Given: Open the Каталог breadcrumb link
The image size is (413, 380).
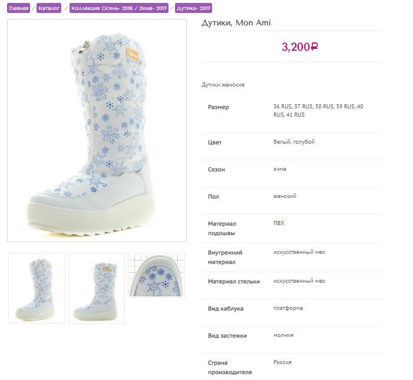Looking at the screenshot, I should pos(49,8).
